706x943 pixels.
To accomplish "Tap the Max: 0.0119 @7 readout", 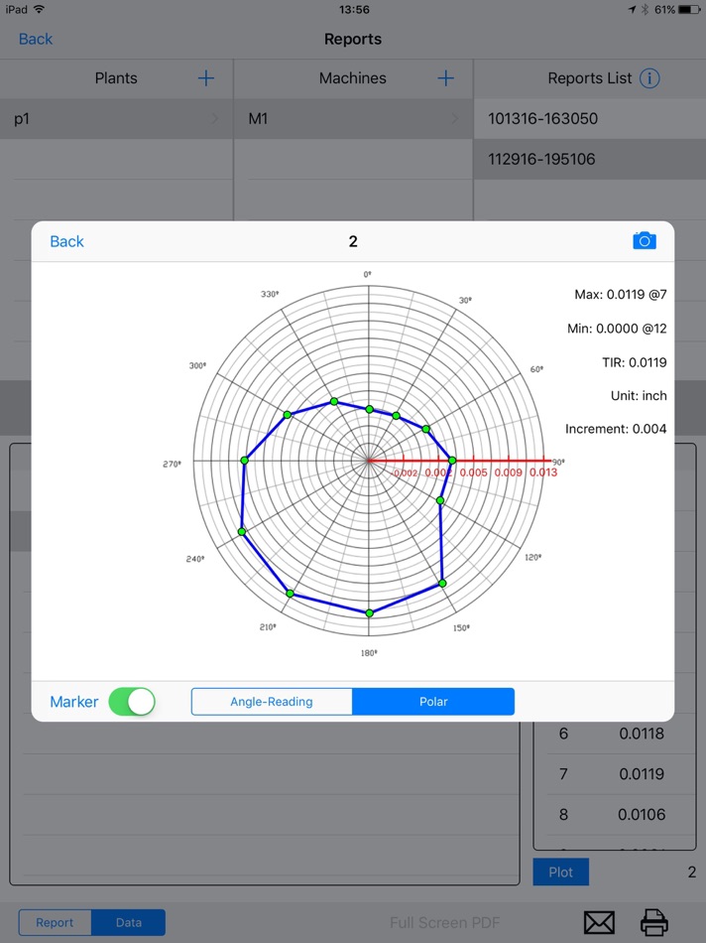I will coord(620,295).
